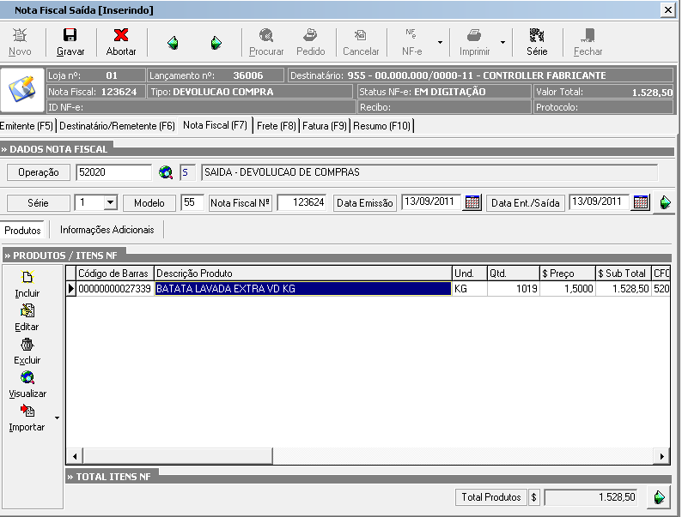
Task: Open the Fatura (F9) tab
Action: point(325,126)
